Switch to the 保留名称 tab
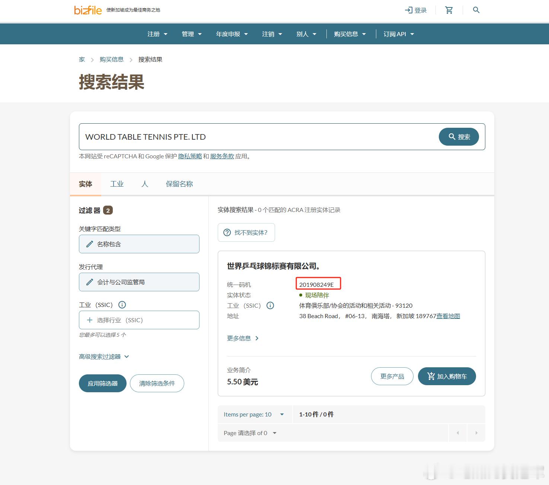The image size is (549, 485). pyautogui.click(x=179, y=184)
